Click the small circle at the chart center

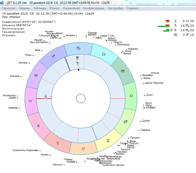pyautogui.click(x=81, y=99)
